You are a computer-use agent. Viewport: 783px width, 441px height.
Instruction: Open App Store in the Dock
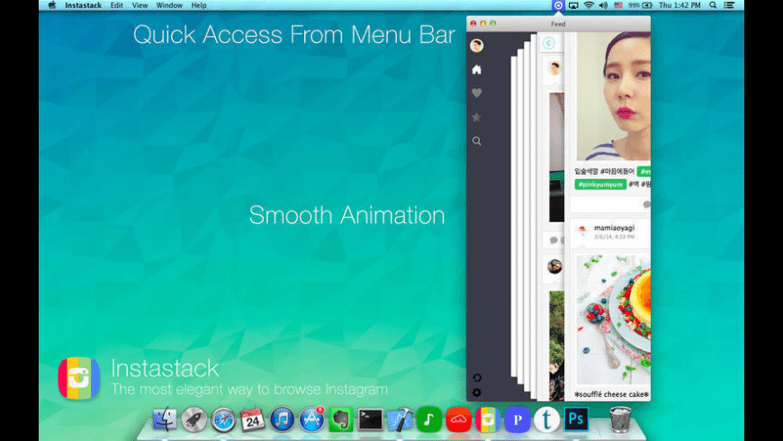311,419
